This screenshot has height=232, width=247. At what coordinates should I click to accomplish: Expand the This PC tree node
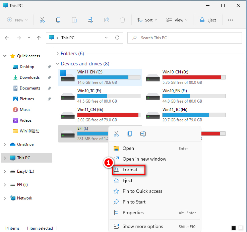(x=5, y=158)
